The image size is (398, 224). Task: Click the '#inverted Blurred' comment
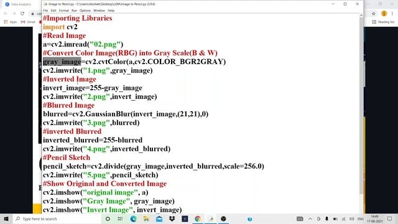click(72, 131)
